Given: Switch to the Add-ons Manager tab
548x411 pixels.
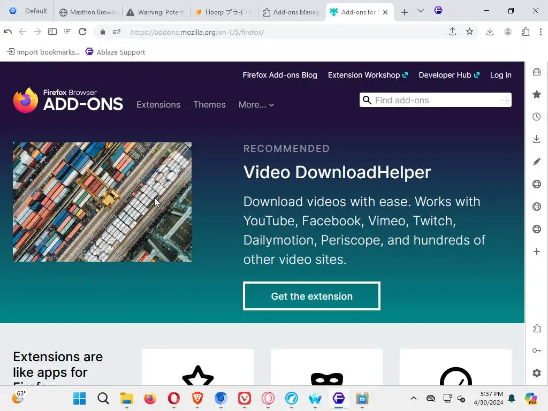Looking at the screenshot, I should pos(292,12).
